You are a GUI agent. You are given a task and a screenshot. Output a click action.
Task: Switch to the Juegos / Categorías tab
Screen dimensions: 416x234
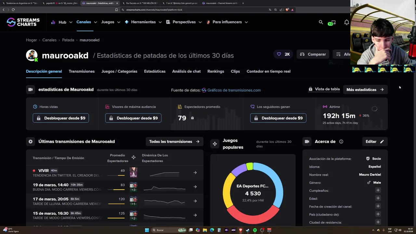click(x=119, y=71)
